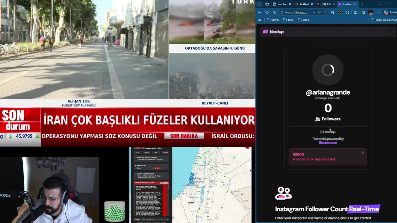The width and height of the screenshot is (397, 223).
Task: Select the Arabic language button
Action: click(156, 152)
